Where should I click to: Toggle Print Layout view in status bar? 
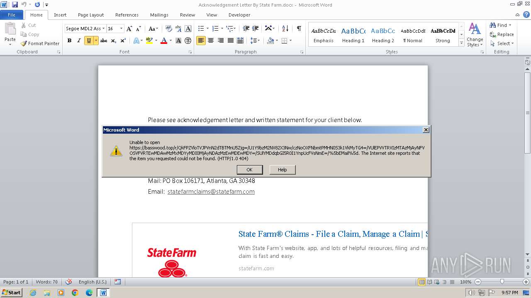pos(421,282)
